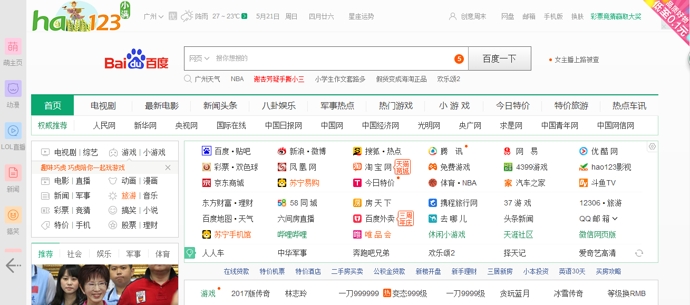Screen dimensions: 690x305
Task: Switch to the 最新电影 tab
Action: click(x=161, y=105)
